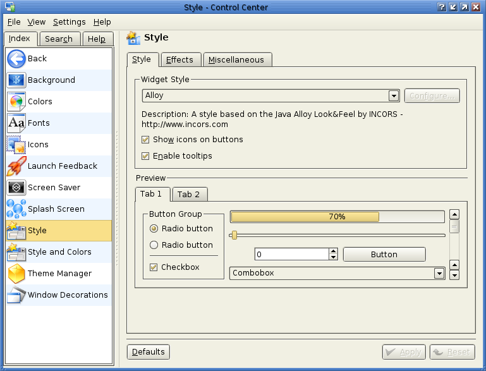This screenshot has width=486, height=371.
Task: Switch to the Search sidebar tab
Action: pyautogui.click(x=59, y=39)
